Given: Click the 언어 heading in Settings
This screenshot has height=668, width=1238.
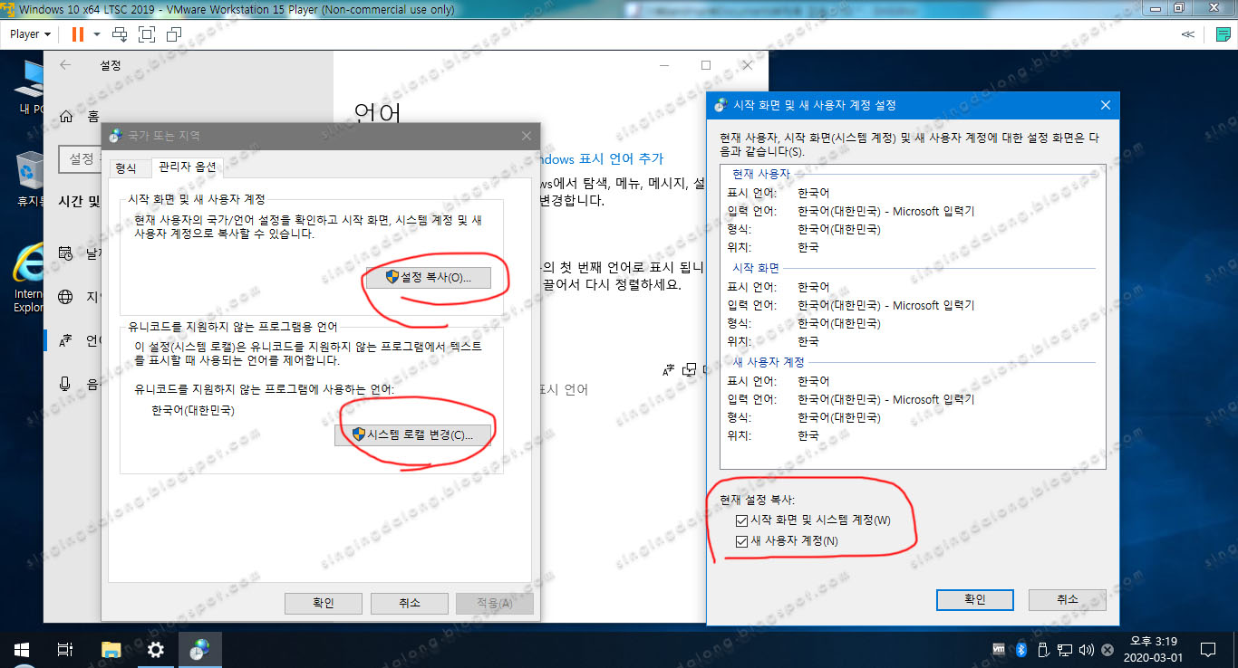Looking at the screenshot, I should (x=379, y=113).
